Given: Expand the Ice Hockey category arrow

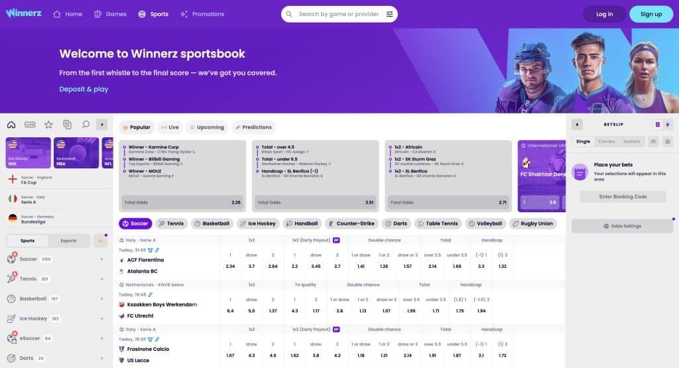Looking at the screenshot, I should (101, 319).
